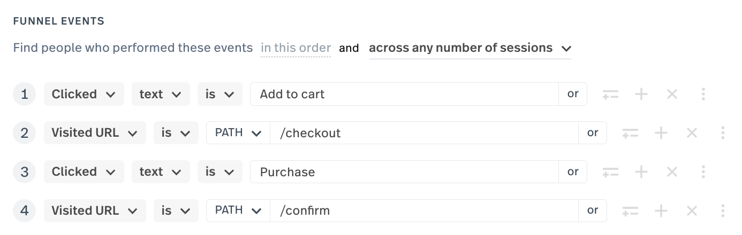
Task: Open the PATH dropdown on step 4
Action: [238, 211]
